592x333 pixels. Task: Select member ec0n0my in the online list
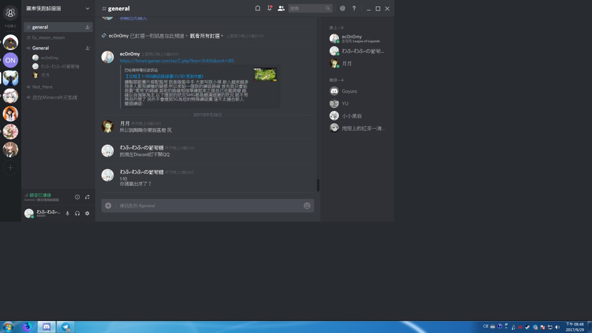[357, 38]
